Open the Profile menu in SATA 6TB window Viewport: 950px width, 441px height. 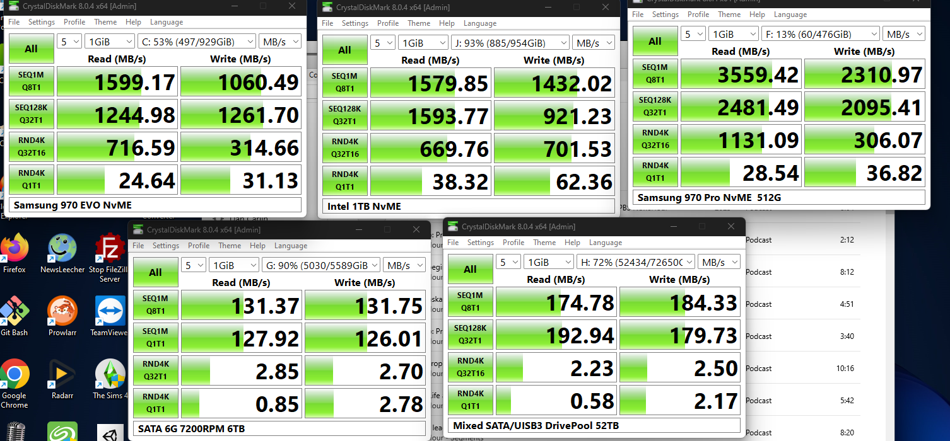199,245
